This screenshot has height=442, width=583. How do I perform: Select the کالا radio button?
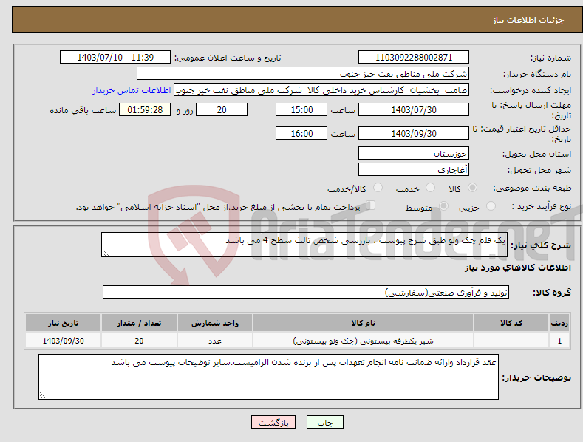coord(473,188)
